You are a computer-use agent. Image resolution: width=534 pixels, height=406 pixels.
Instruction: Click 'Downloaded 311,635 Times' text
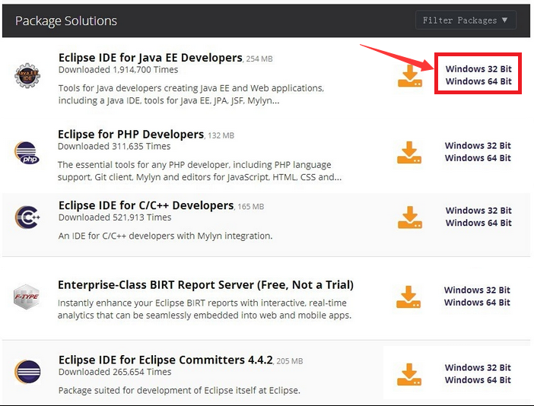(x=114, y=146)
